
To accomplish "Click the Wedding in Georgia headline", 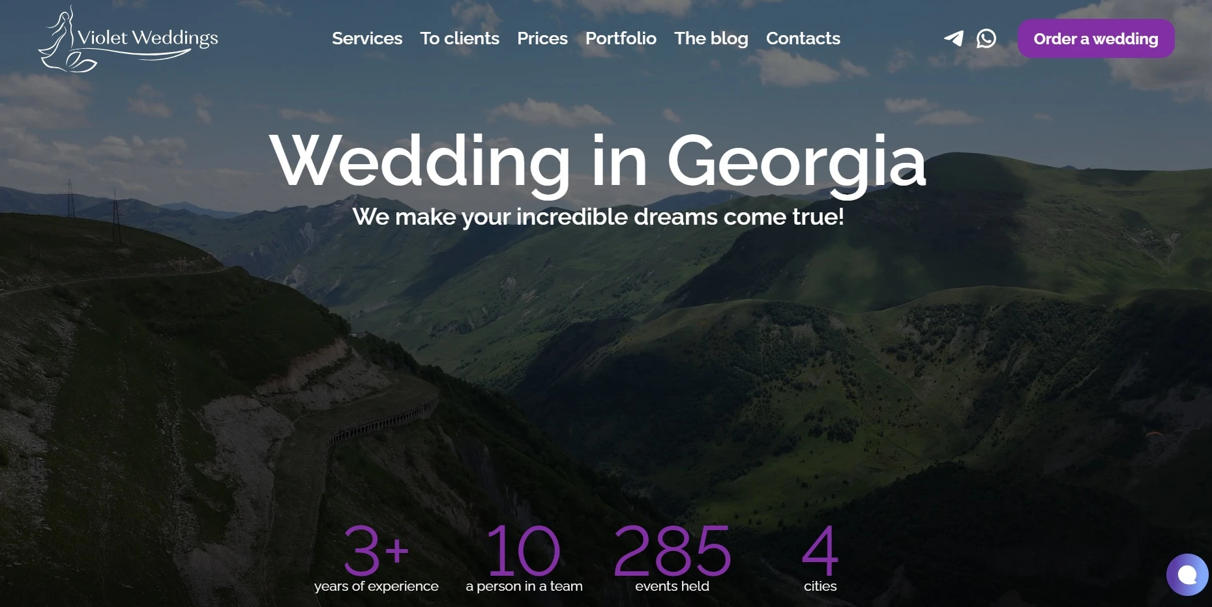I will pyautogui.click(x=598, y=162).
